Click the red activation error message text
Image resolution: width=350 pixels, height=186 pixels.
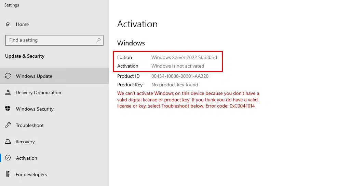pos(188,100)
